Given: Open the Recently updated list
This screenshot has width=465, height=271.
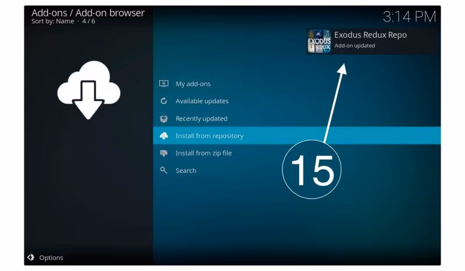Looking at the screenshot, I should click(x=201, y=118).
